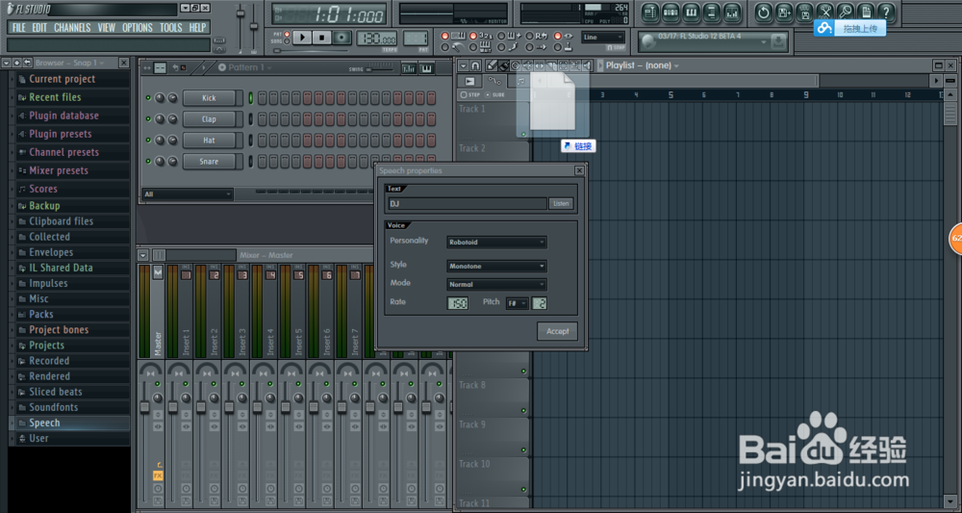Screen dimensions: 962x513
Task: Click the floppy disk save icon
Action: pyautogui.click(x=804, y=11)
